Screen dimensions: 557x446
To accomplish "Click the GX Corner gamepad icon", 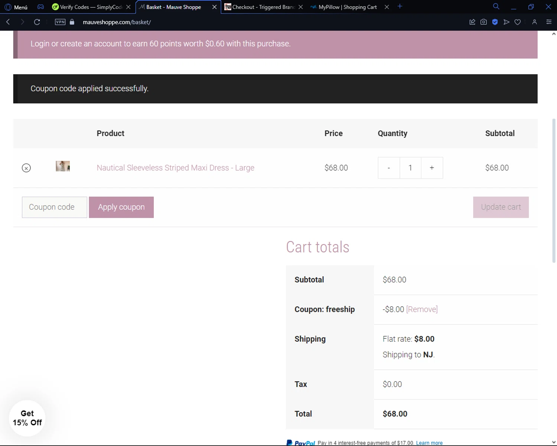I will (x=40, y=7).
